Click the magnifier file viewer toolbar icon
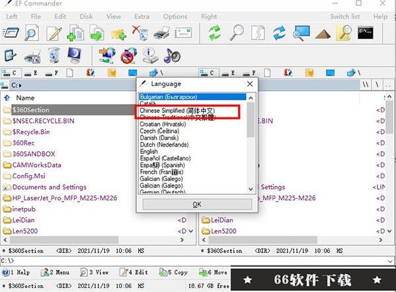This screenshot has height=292, width=396. click(x=32, y=33)
